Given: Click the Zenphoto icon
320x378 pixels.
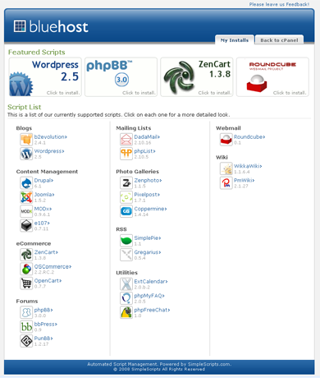Looking at the screenshot, I should pos(126,183).
